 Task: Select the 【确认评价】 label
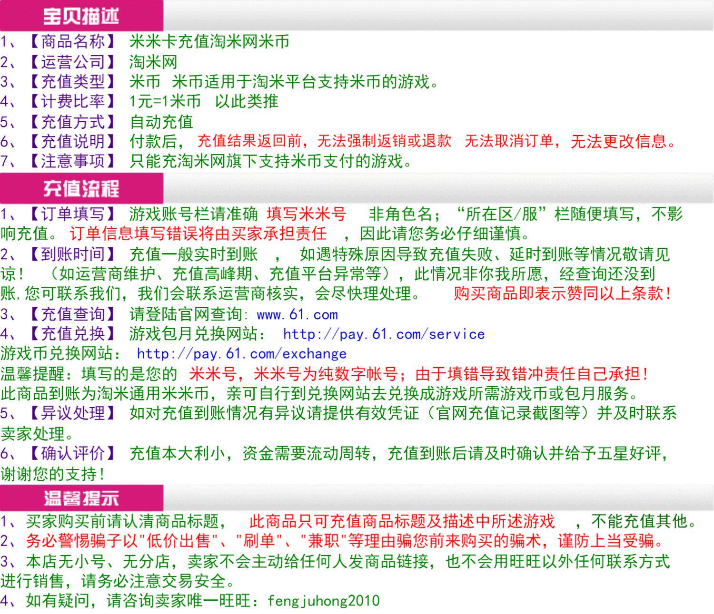click(72, 453)
